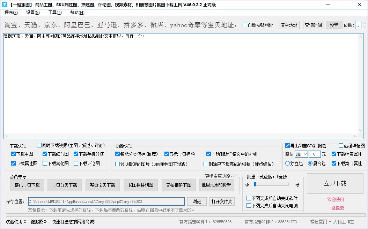Open the 程序 menu
The height and width of the screenshot is (229, 368).
[10, 12]
